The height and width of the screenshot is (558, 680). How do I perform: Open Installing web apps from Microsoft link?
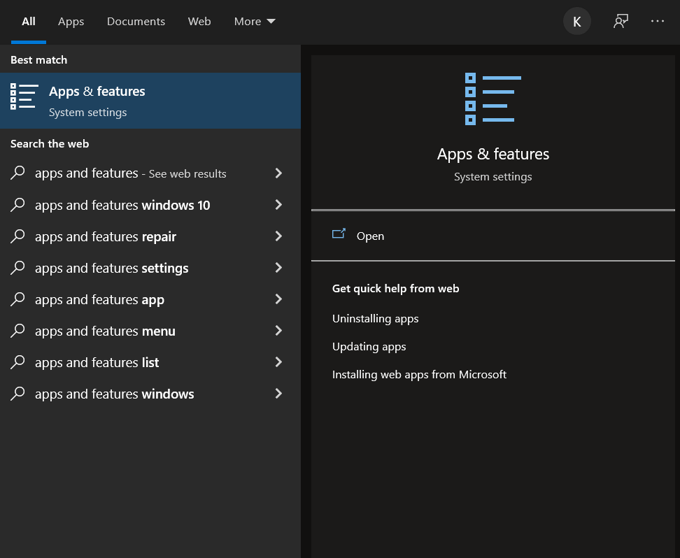pyautogui.click(x=419, y=375)
